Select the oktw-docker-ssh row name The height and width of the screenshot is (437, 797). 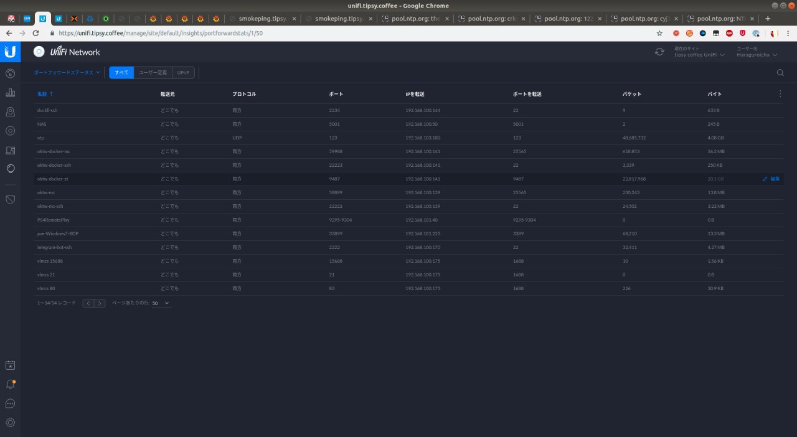pos(54,165)
